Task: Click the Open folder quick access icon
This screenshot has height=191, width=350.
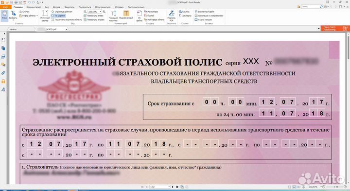Action: tap(7, 2)
